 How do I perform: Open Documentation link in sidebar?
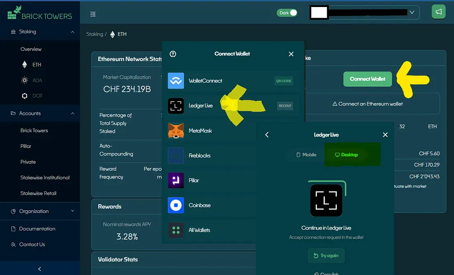coord(37,229)
